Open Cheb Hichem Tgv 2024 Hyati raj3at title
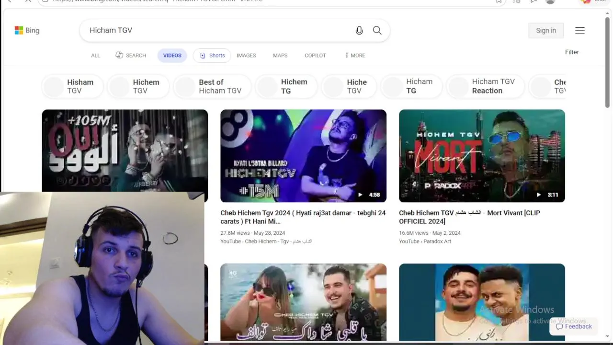This screenshot has width=613, height=345. click(303, 217)
